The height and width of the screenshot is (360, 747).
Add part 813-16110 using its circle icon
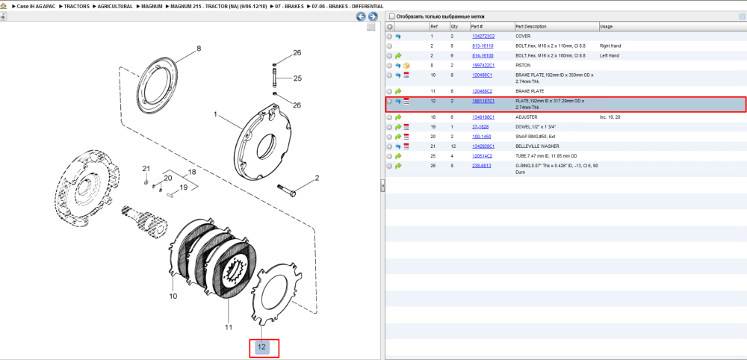pyautogui.click(x=389, y=46)
